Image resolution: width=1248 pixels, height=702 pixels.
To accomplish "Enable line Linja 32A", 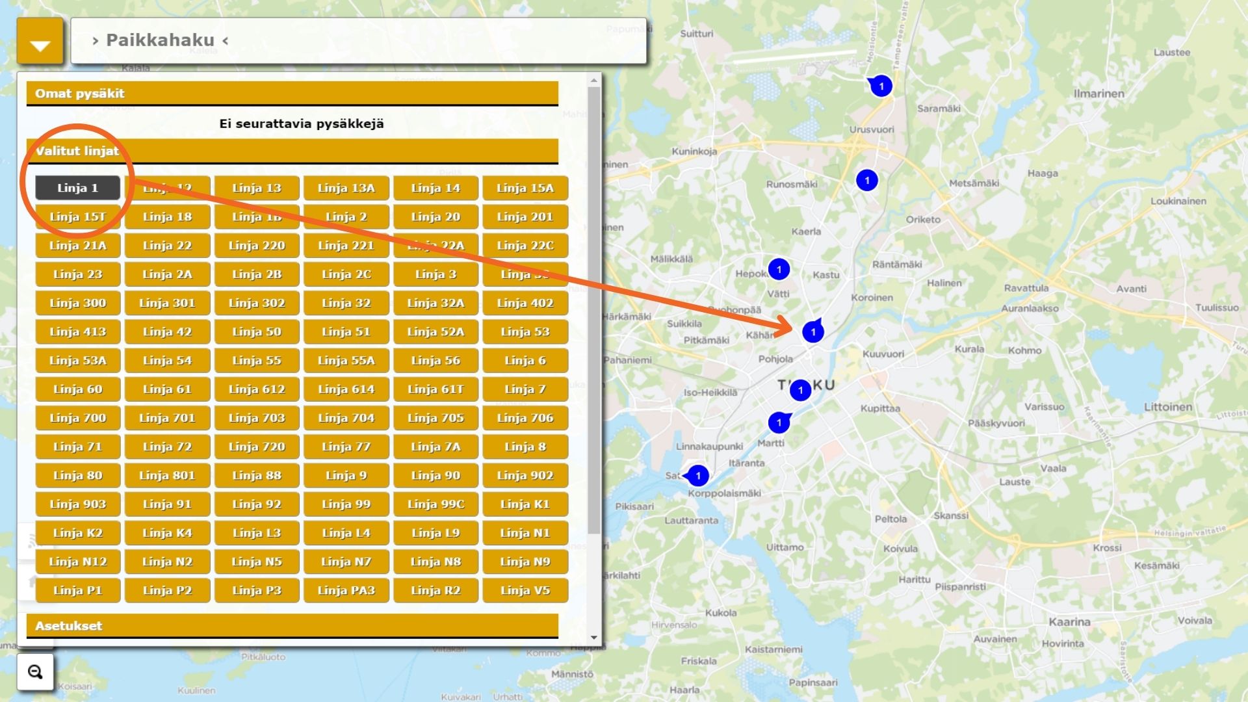I will 435,303.
